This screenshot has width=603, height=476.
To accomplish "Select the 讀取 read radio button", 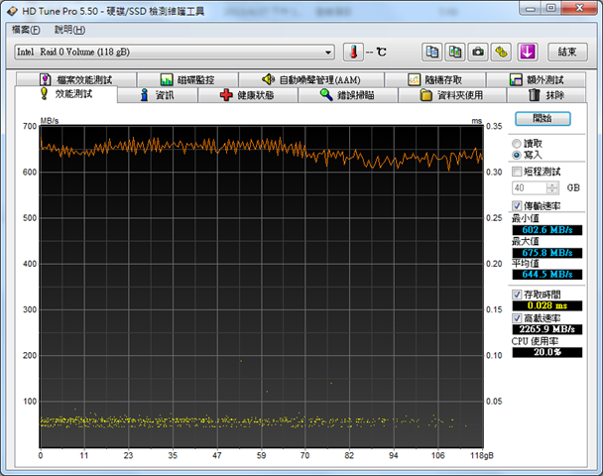I will [517, 143].
